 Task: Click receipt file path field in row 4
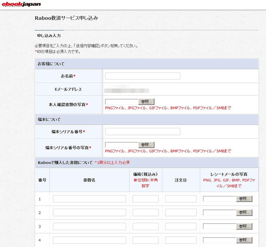220,240
